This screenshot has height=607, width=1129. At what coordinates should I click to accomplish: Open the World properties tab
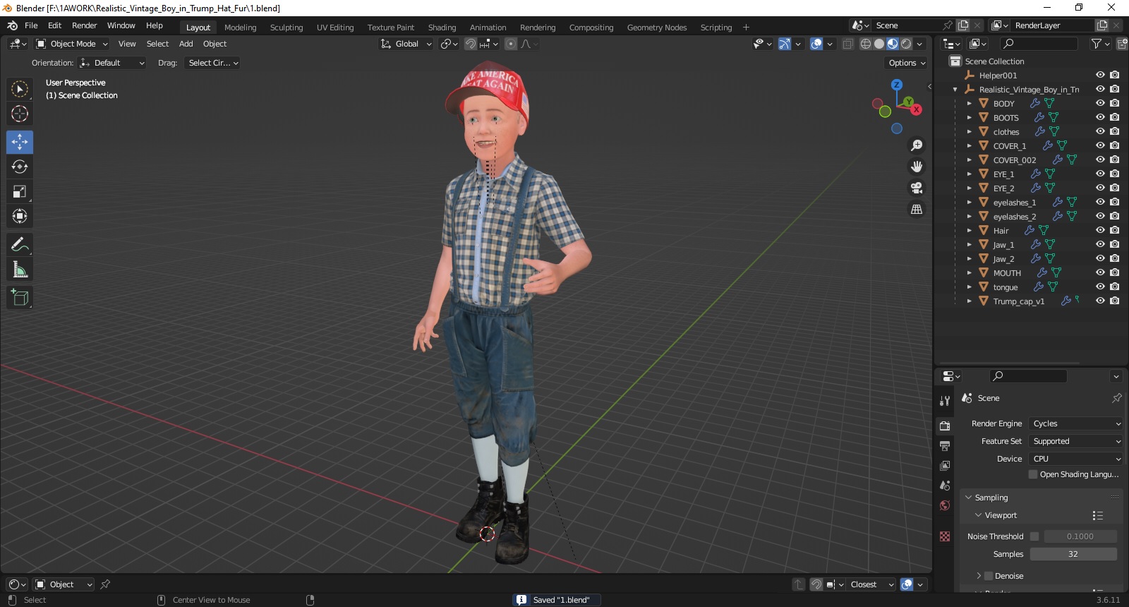coord(945,505)
